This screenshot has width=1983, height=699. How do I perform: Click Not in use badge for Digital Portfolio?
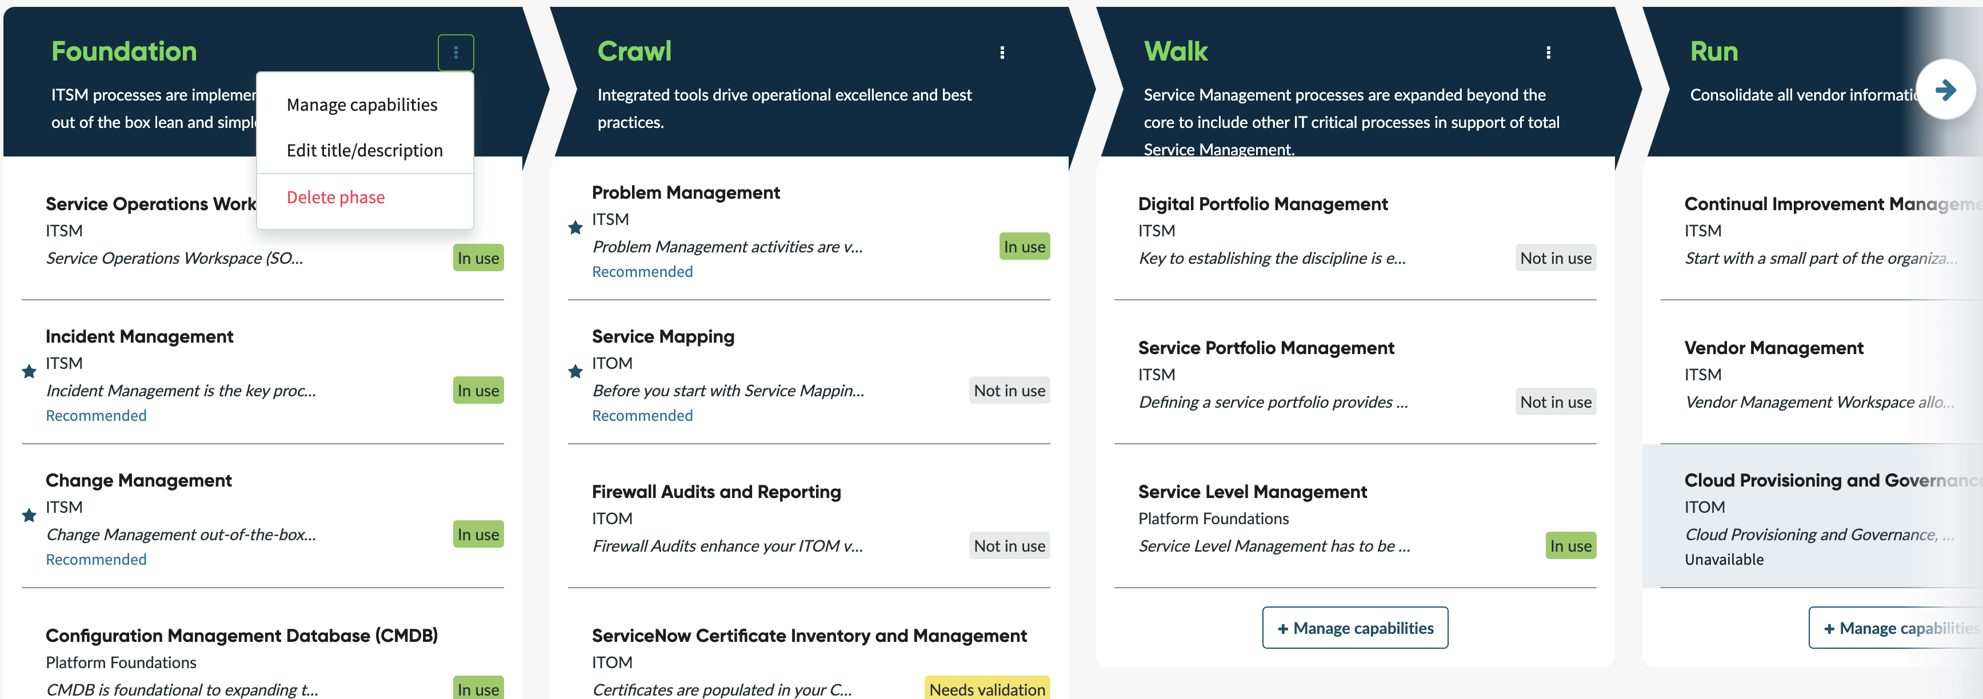(1556, 258)
